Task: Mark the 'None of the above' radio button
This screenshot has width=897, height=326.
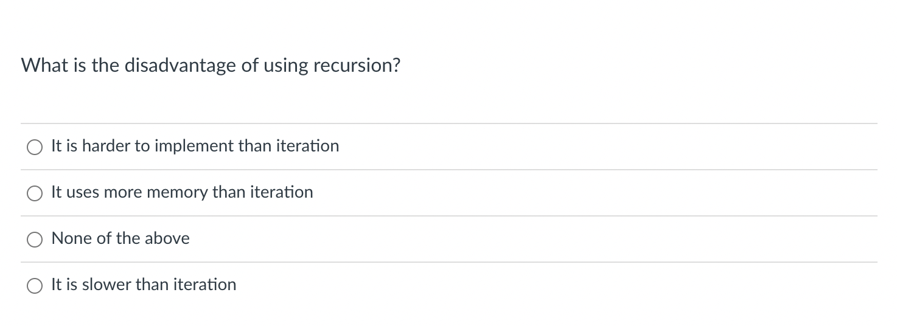Action: (34, 239)
